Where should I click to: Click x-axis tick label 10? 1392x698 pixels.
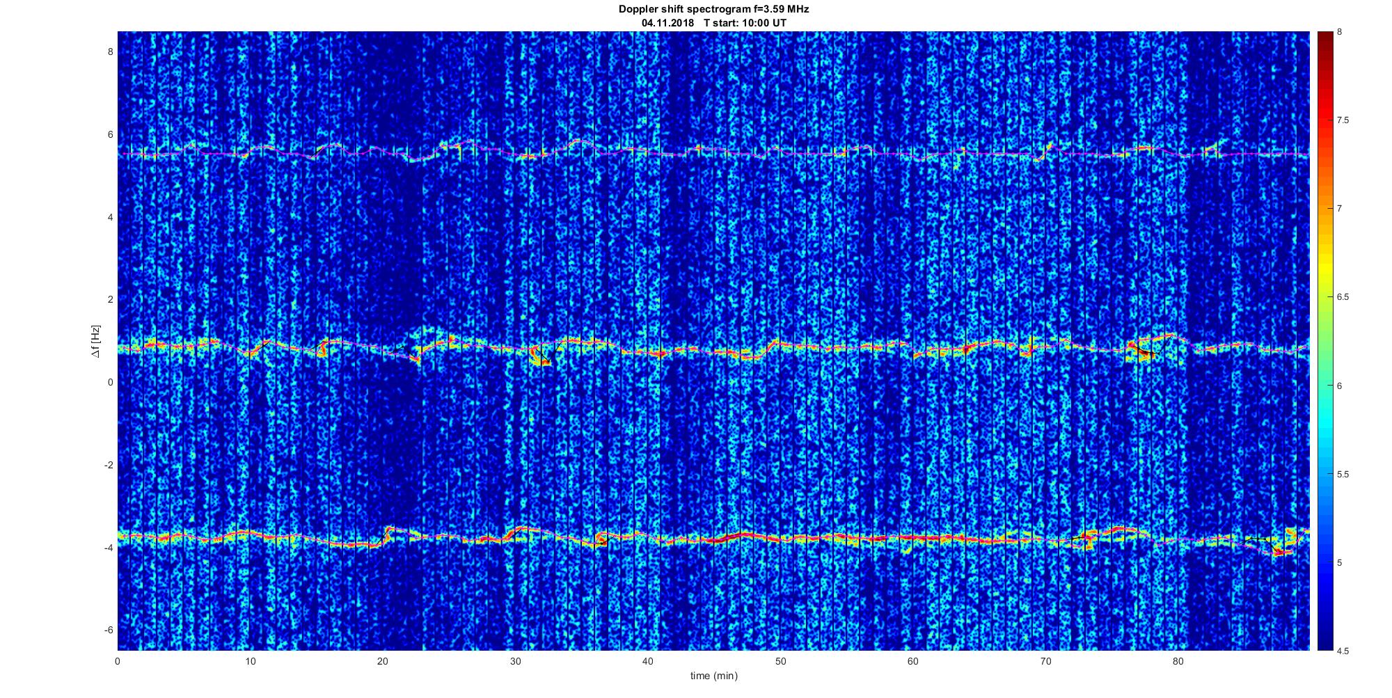tap(251, 661)
